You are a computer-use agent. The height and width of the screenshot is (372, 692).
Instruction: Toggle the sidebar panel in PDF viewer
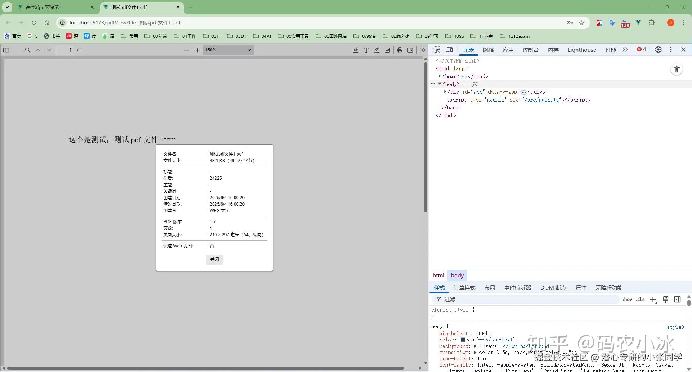[x=6, y=50]
